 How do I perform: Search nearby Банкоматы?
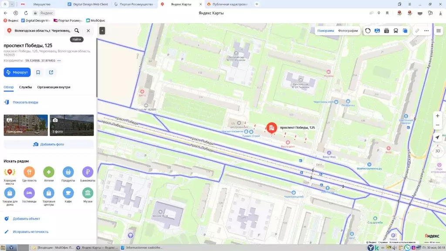[x=88, y=174]
